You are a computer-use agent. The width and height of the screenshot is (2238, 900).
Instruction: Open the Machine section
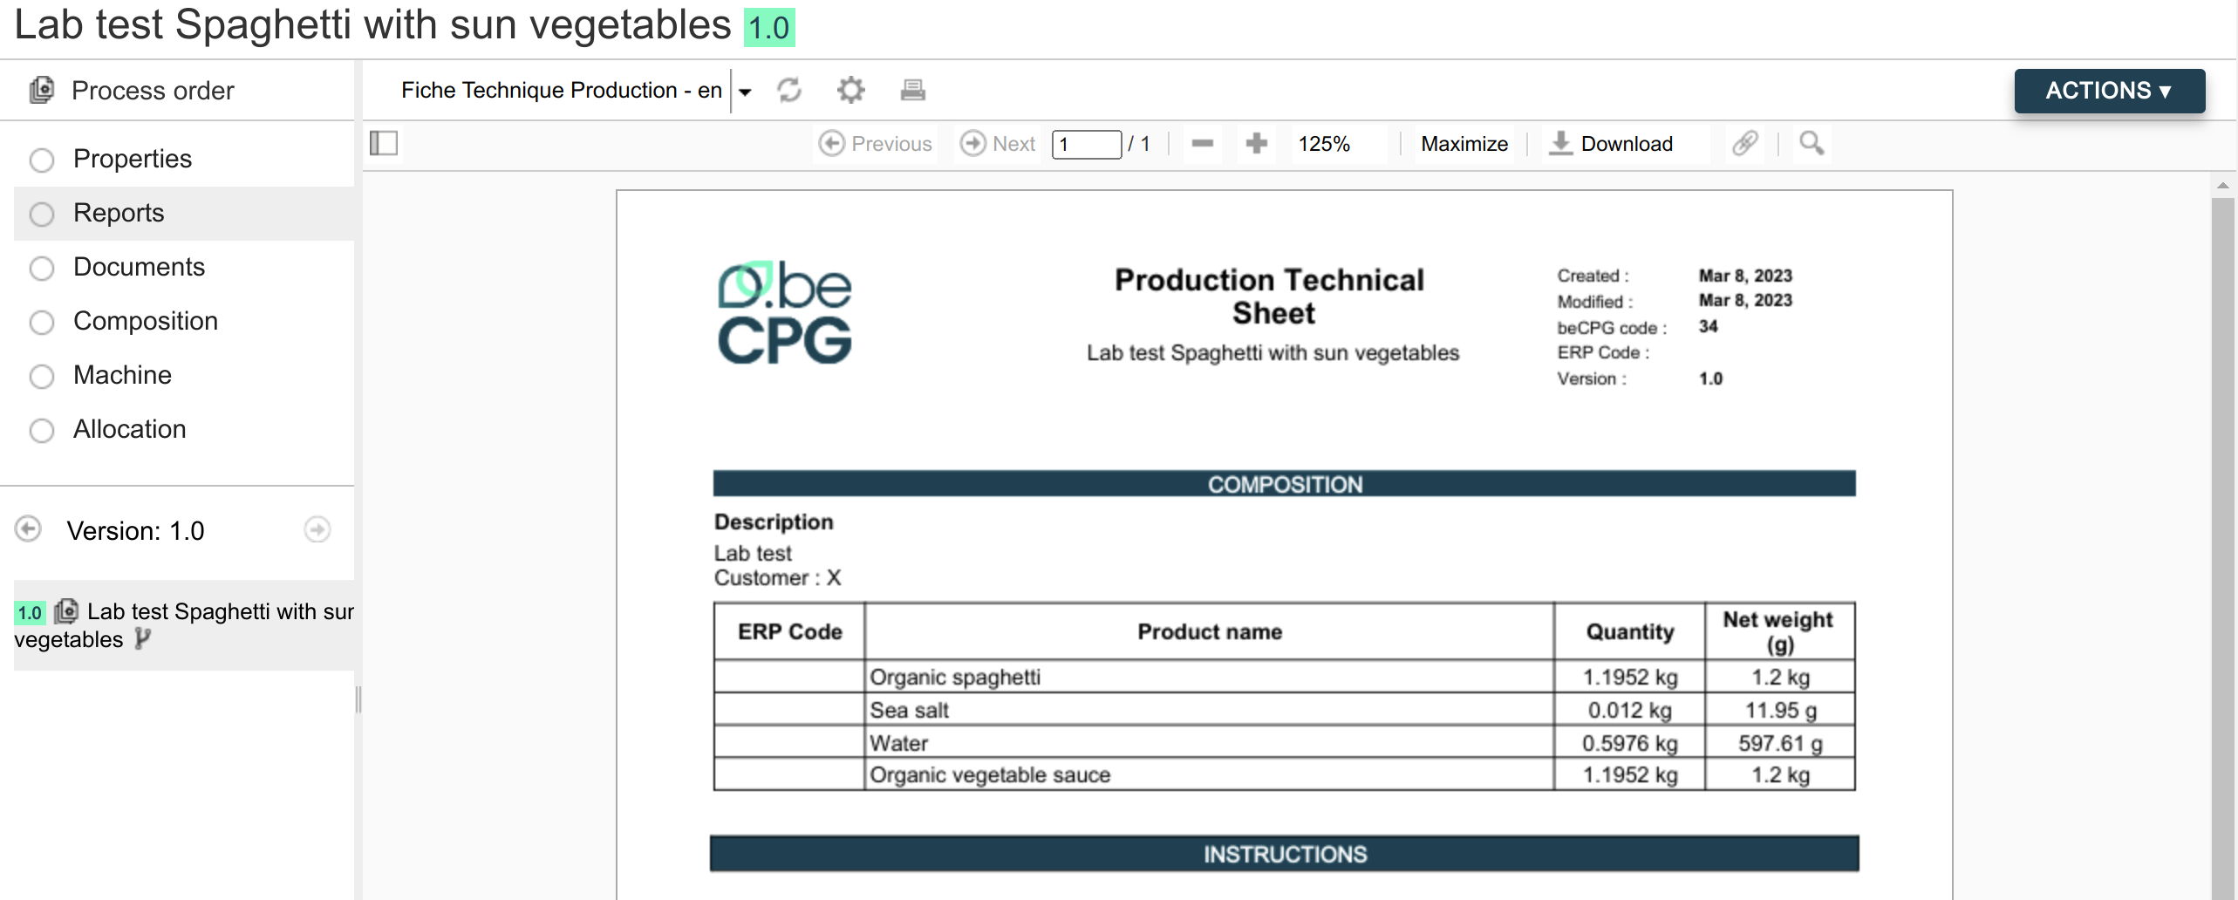184,375
